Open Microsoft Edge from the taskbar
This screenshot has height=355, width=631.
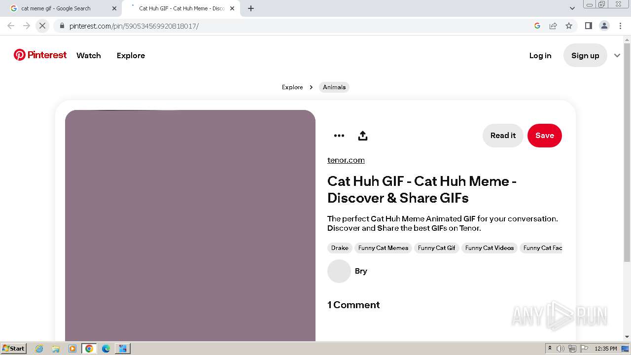[105, 349]
